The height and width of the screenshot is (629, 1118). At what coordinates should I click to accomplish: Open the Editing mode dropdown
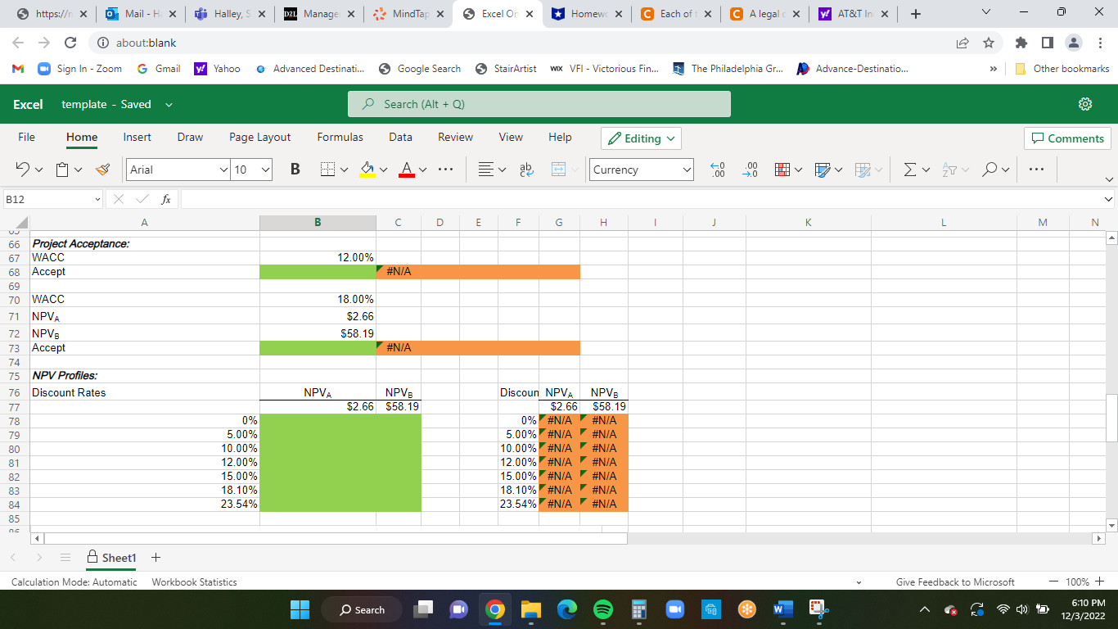[x=641, y=138]
